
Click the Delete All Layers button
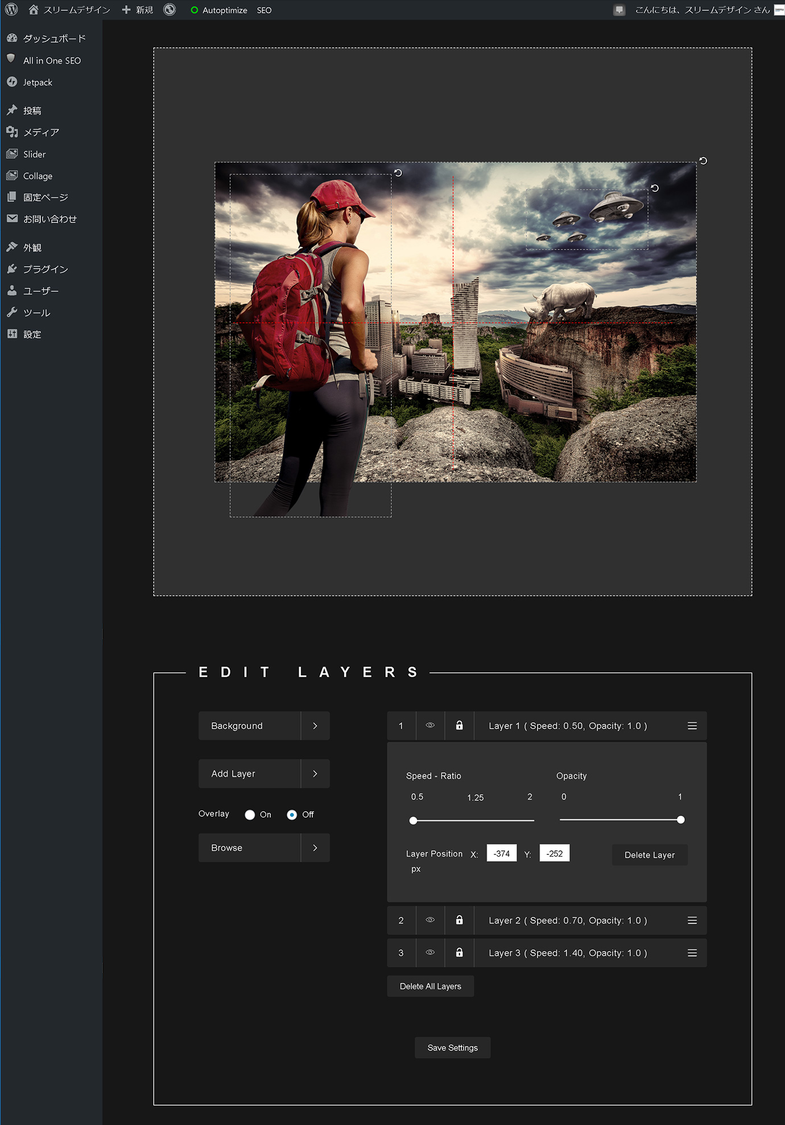click(430, 986)
